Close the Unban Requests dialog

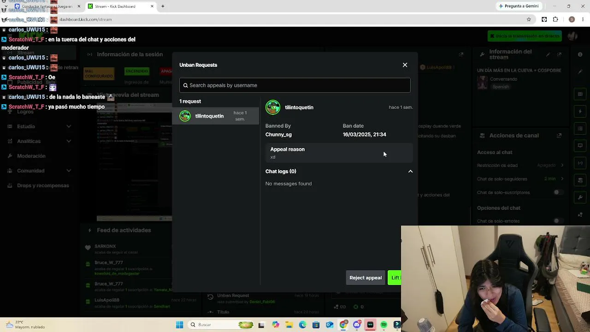(405, 65)
